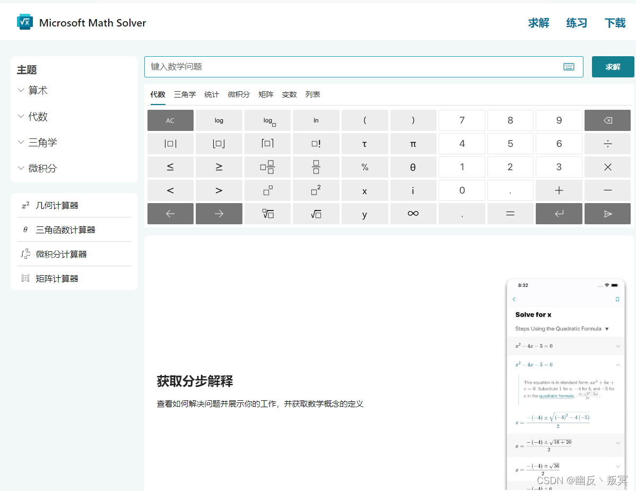Click greater-than-or-equal symbol key

click(x=219, y=167)
